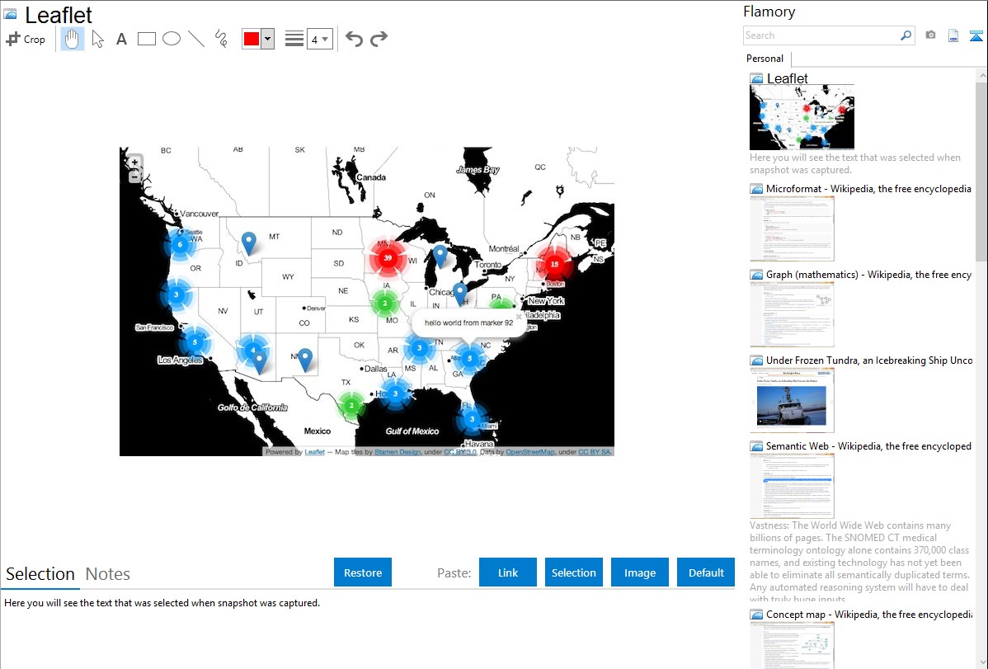Click the document icon beside camera
This screenshot has height=669, width=988.
pyautogui.click(x=953, y=35)
